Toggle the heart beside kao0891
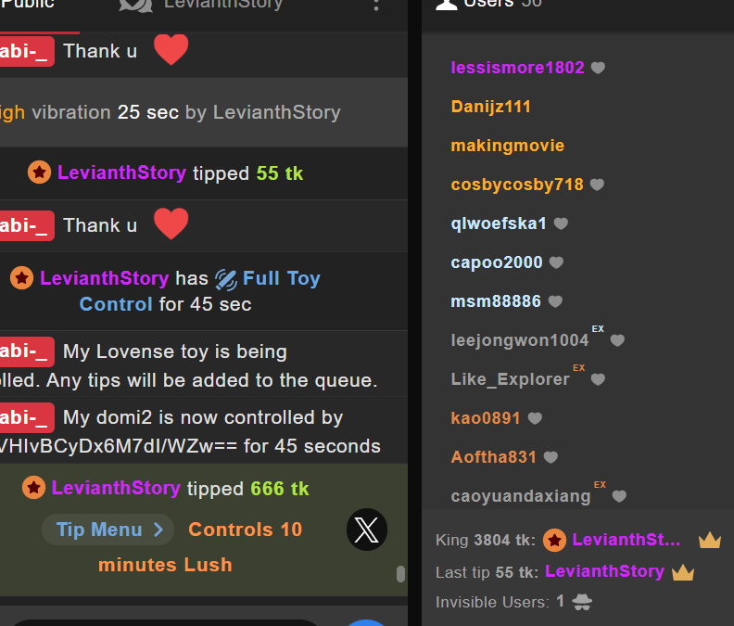Viewport: 734px width, 626px height. pyautogui.click(x=535, y=418)
